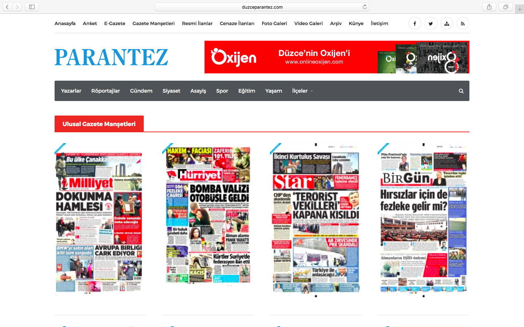Open Siyaset category in nav bar
524x327 pixels.
pos(171,91)
